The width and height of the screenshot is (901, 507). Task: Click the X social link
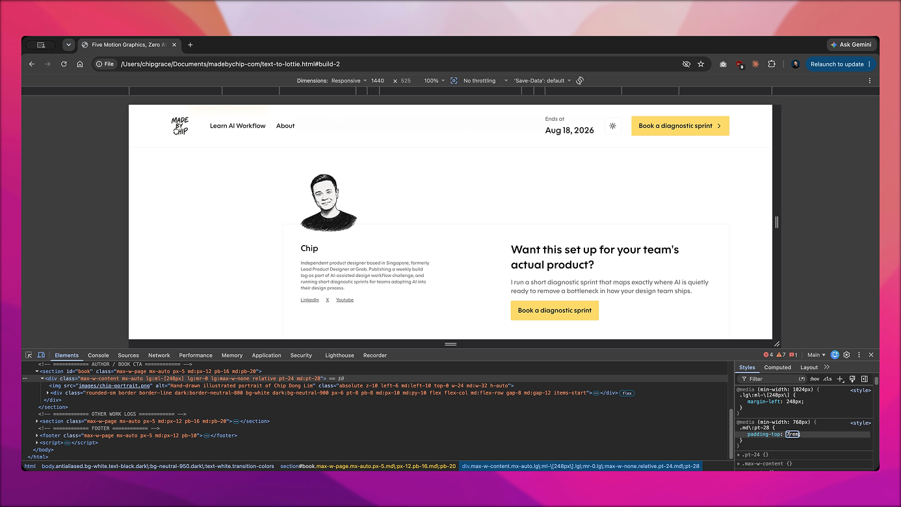click(328, 300)
